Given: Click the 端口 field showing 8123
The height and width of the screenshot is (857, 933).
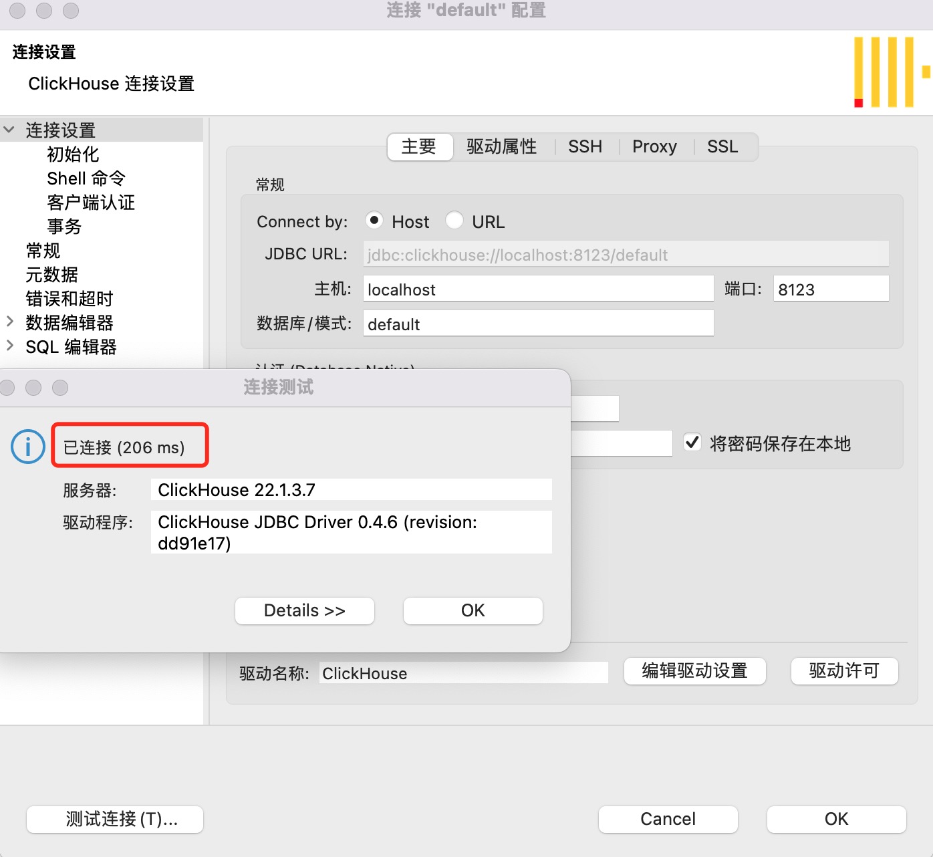Looking at the screenshot, I should pos(831,289).
